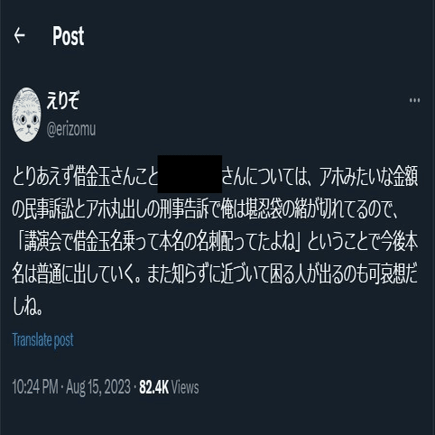
Task: Click the Aug 15, 2023 date
Action: (x=98, y=387)
